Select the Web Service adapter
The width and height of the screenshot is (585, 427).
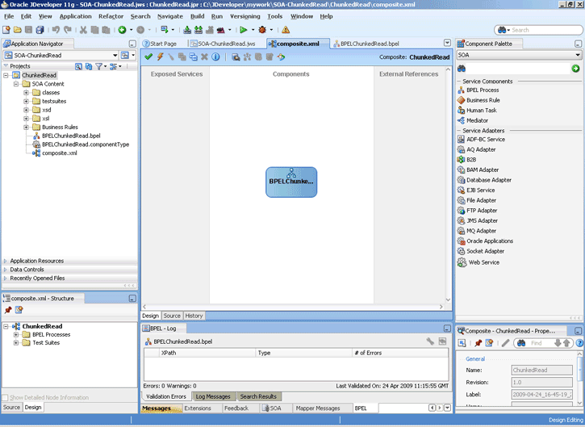(x=483, y=262)
